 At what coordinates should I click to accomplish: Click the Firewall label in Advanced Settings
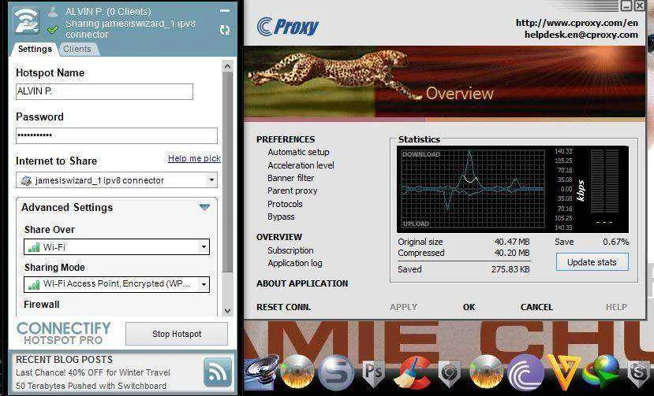pos(41,305)
